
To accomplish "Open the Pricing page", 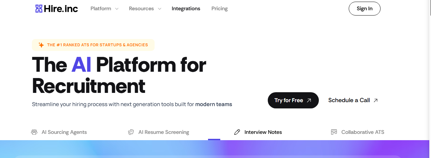I will pyautogui.click(x=220, y=9).
